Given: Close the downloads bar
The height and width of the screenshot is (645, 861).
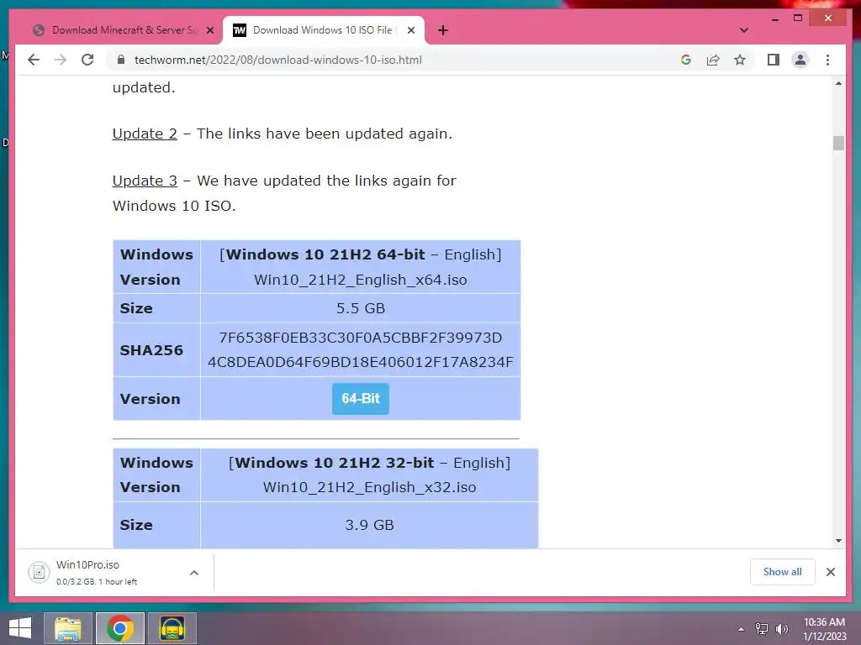Looking at the screenshot, I should click(830, 572).
